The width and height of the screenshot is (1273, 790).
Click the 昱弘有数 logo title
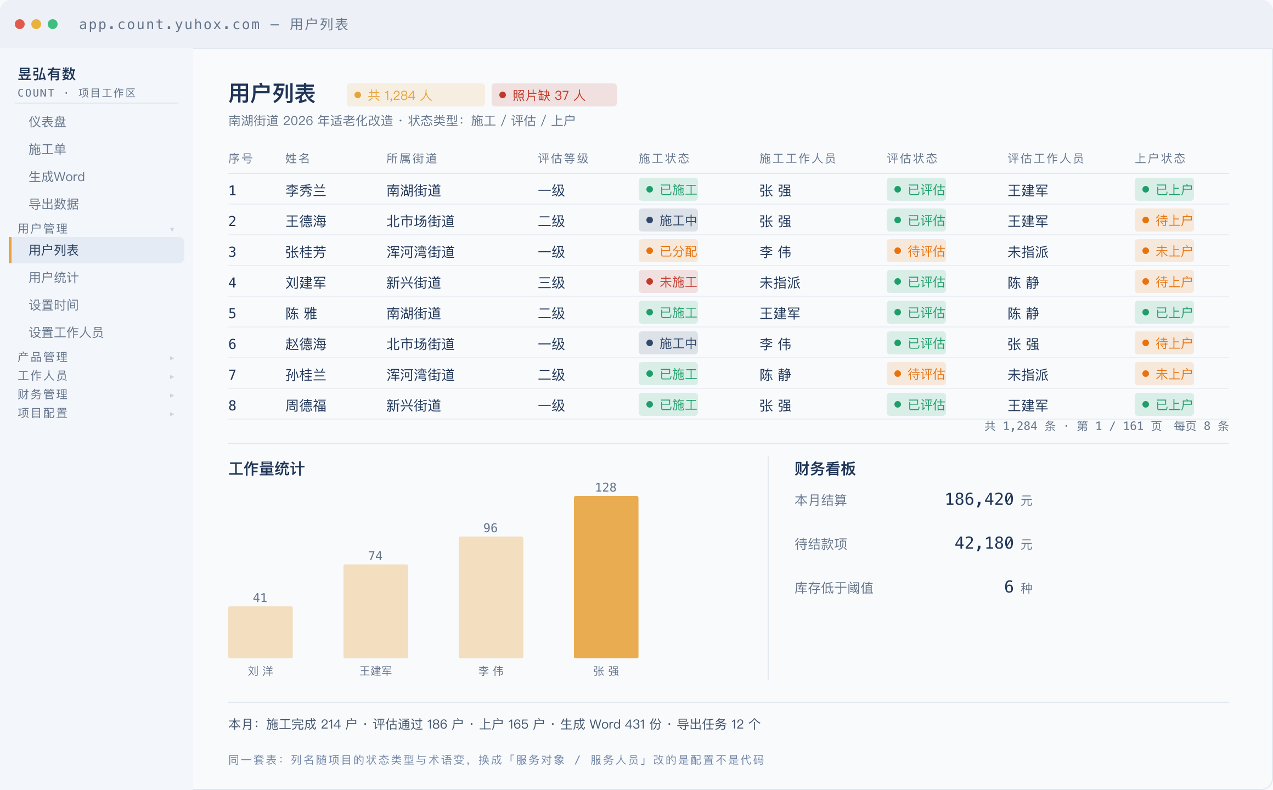pos(47,74)
